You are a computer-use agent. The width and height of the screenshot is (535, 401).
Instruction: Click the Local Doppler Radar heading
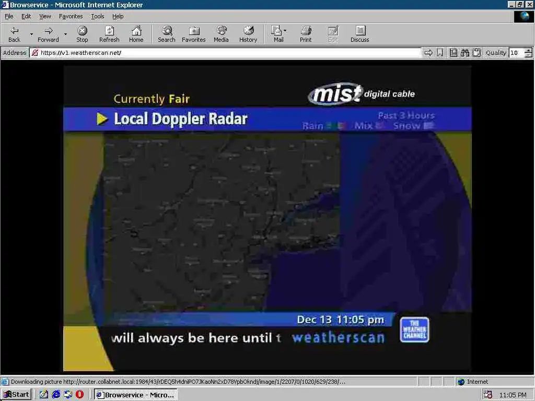[180, 119]
